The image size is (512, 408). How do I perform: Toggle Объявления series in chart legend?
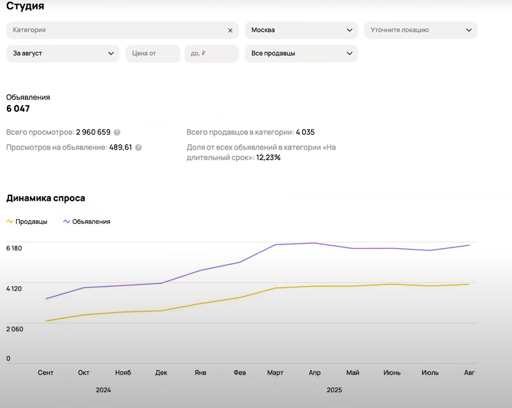pos(91,222)
